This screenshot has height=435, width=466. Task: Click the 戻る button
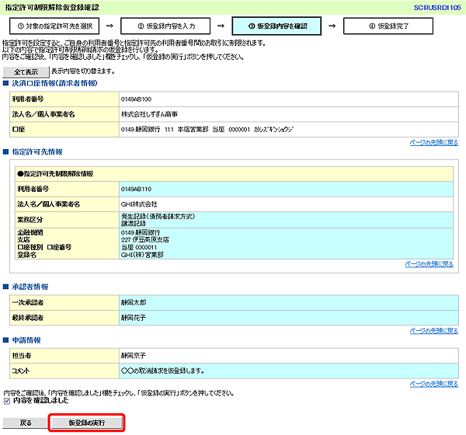pos(26,423)
